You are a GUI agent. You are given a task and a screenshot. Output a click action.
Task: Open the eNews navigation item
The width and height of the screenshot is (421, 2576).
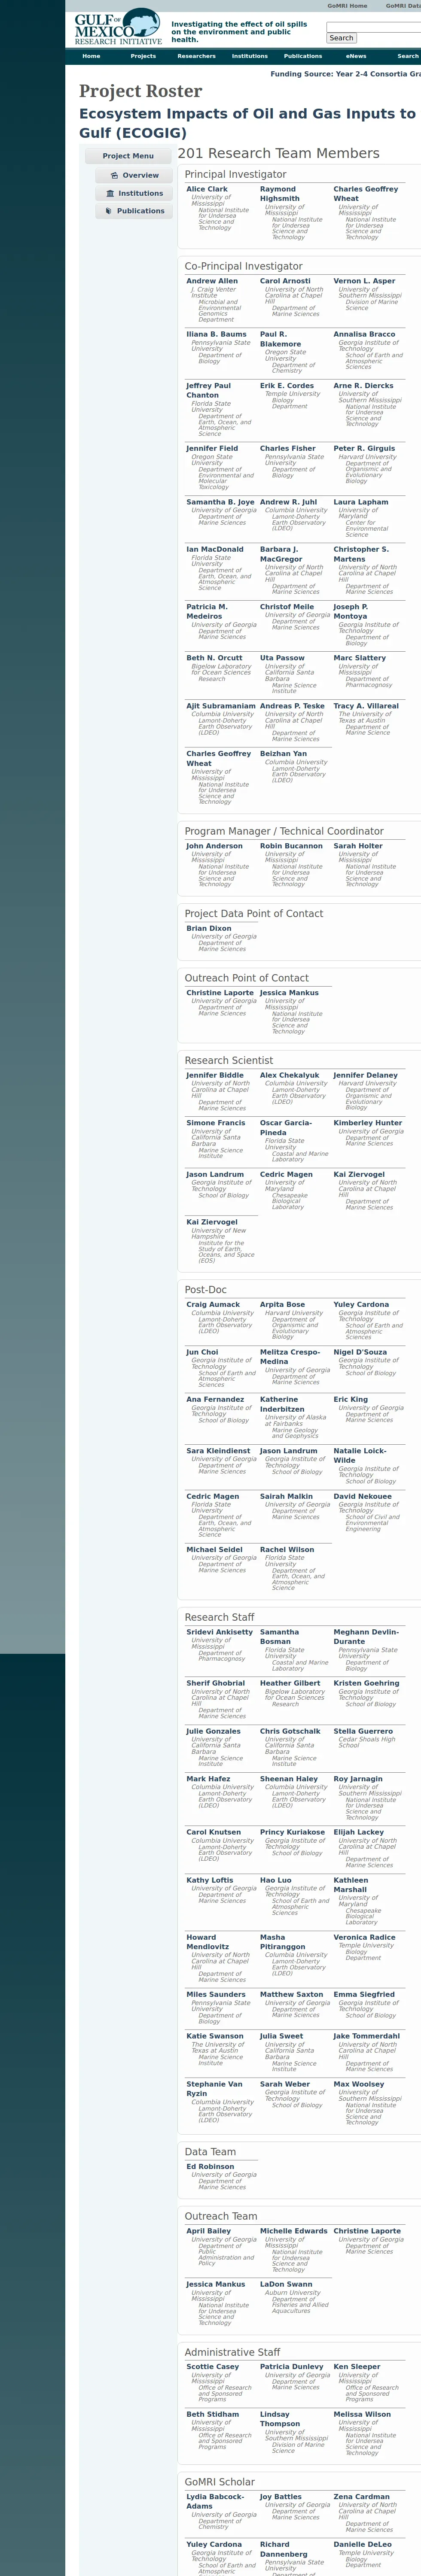click(x=356, y=56)
